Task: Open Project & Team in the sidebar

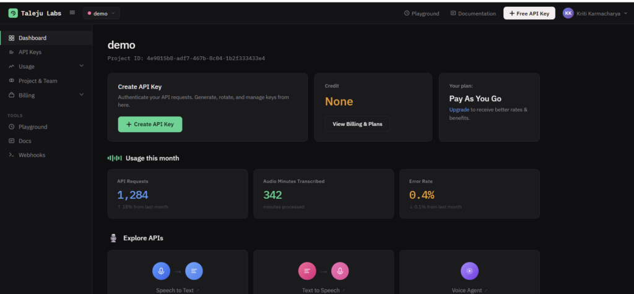Action: [x=38, y=81]
